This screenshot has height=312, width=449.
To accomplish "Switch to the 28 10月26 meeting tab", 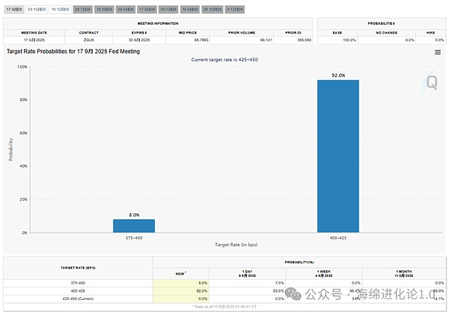I will tap(214, 10).
